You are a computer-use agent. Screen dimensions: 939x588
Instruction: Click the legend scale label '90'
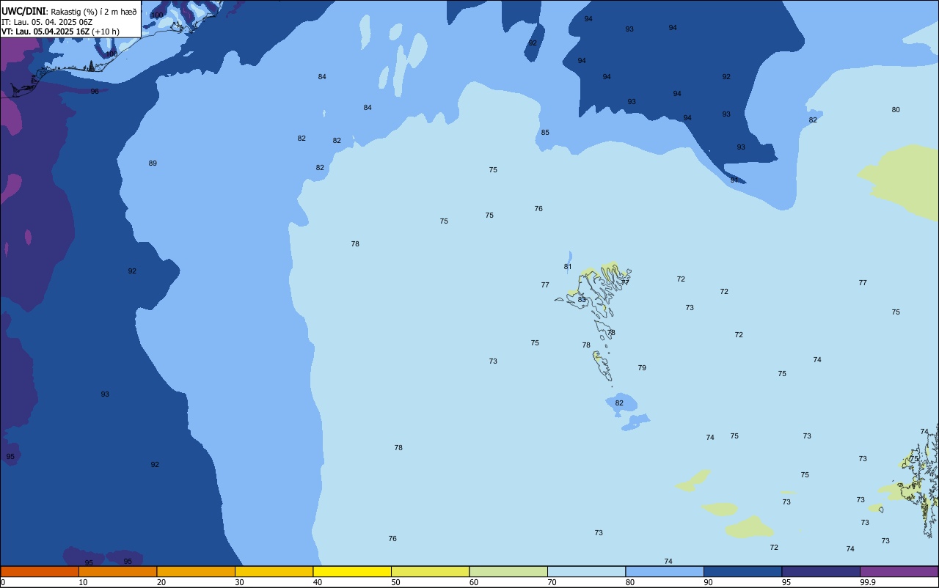pyautogui.click(x=708, y=582)
